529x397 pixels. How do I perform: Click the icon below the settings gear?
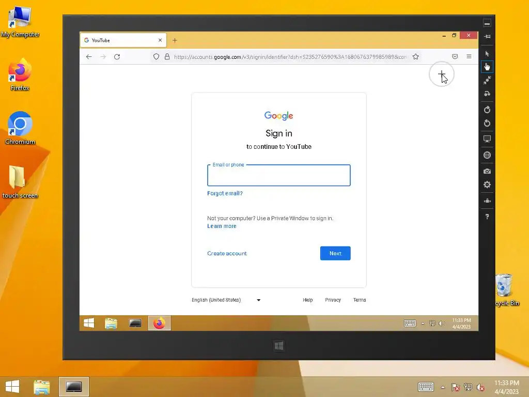pyautogui.click(x=487, y=201)
